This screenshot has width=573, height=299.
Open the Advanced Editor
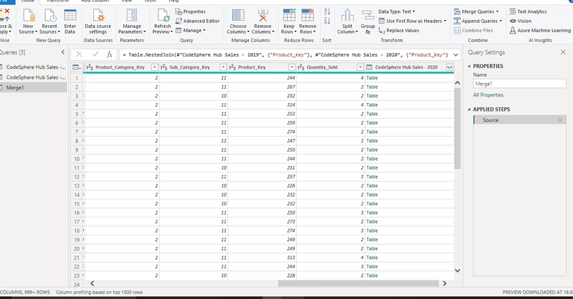198,21
